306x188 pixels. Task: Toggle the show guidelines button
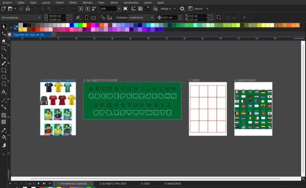(x=147, y=9)
